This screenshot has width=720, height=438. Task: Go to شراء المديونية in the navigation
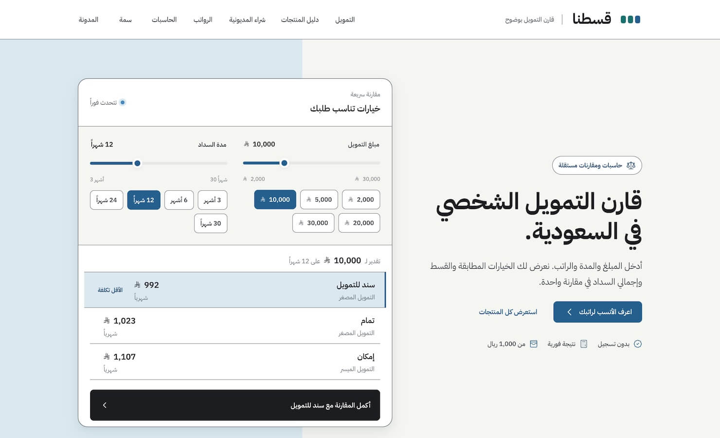coord(247,19)
